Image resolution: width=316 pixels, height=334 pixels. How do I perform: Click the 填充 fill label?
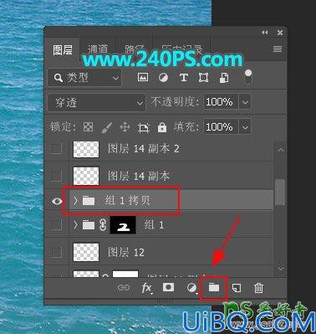click(x=186, y=127)
